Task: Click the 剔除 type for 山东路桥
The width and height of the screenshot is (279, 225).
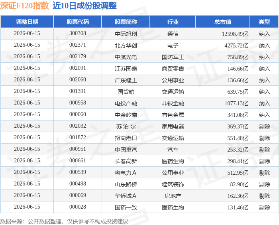Action: [x=264, y=184]
